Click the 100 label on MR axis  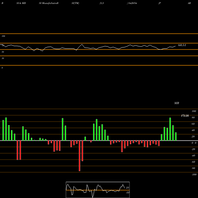pyautogui.click(x=194, y=111)
